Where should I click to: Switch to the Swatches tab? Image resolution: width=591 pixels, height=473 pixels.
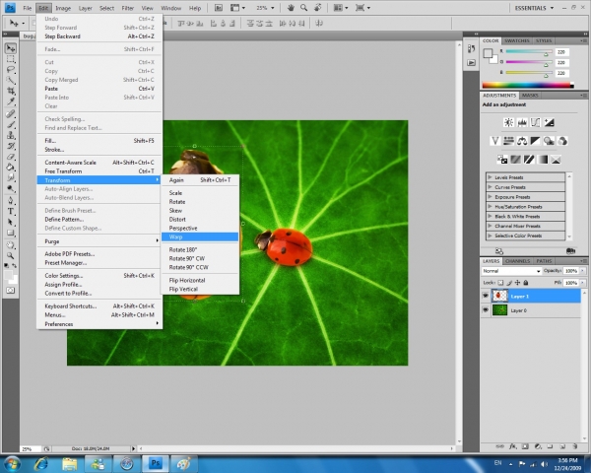(517, 40)
